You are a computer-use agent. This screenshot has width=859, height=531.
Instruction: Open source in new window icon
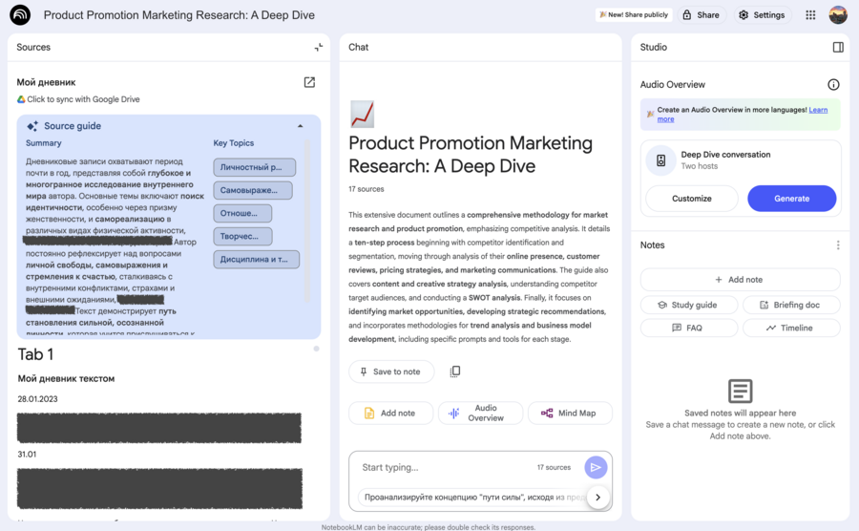click(309, 82)
